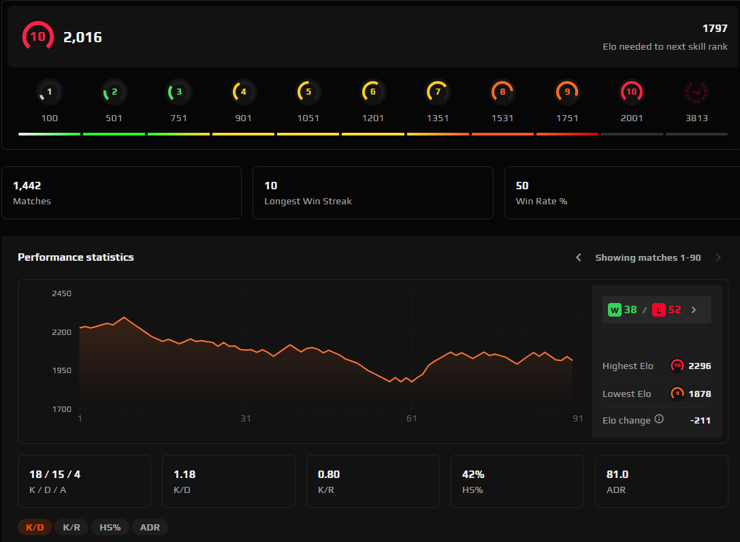Switch chart to K/R tab
Viewport: 740px width, 542px height.
(x=71, y=527)
